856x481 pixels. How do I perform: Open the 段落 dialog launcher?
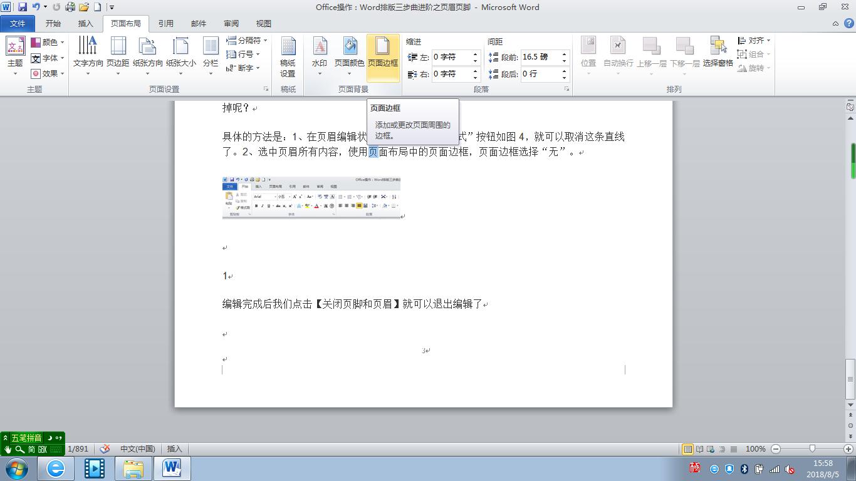point(567,89)
